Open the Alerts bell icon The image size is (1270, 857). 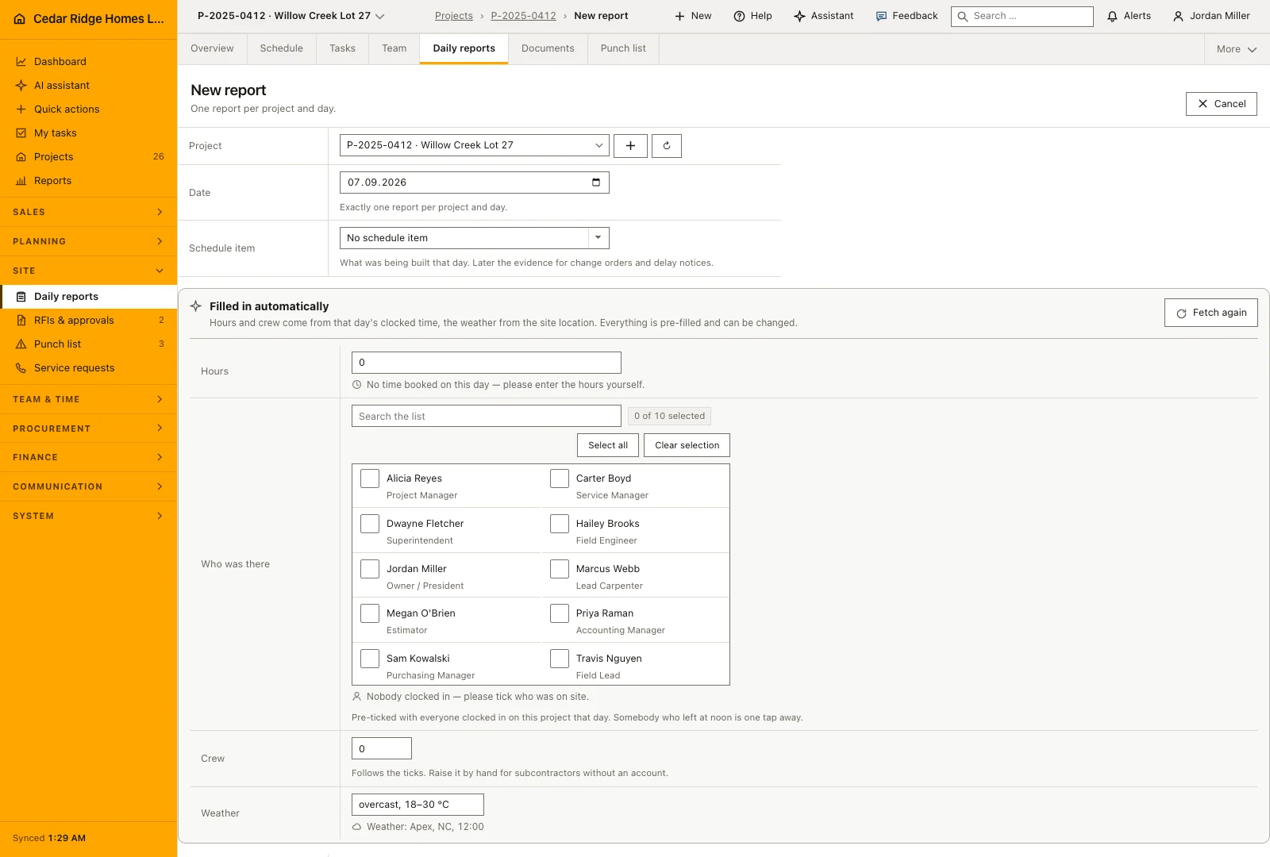[x=1112, y=16]
